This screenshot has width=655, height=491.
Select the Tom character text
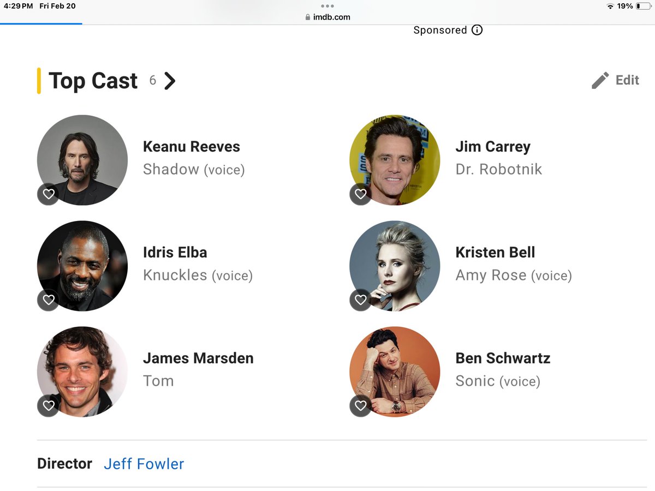click(x=158, y=381)
